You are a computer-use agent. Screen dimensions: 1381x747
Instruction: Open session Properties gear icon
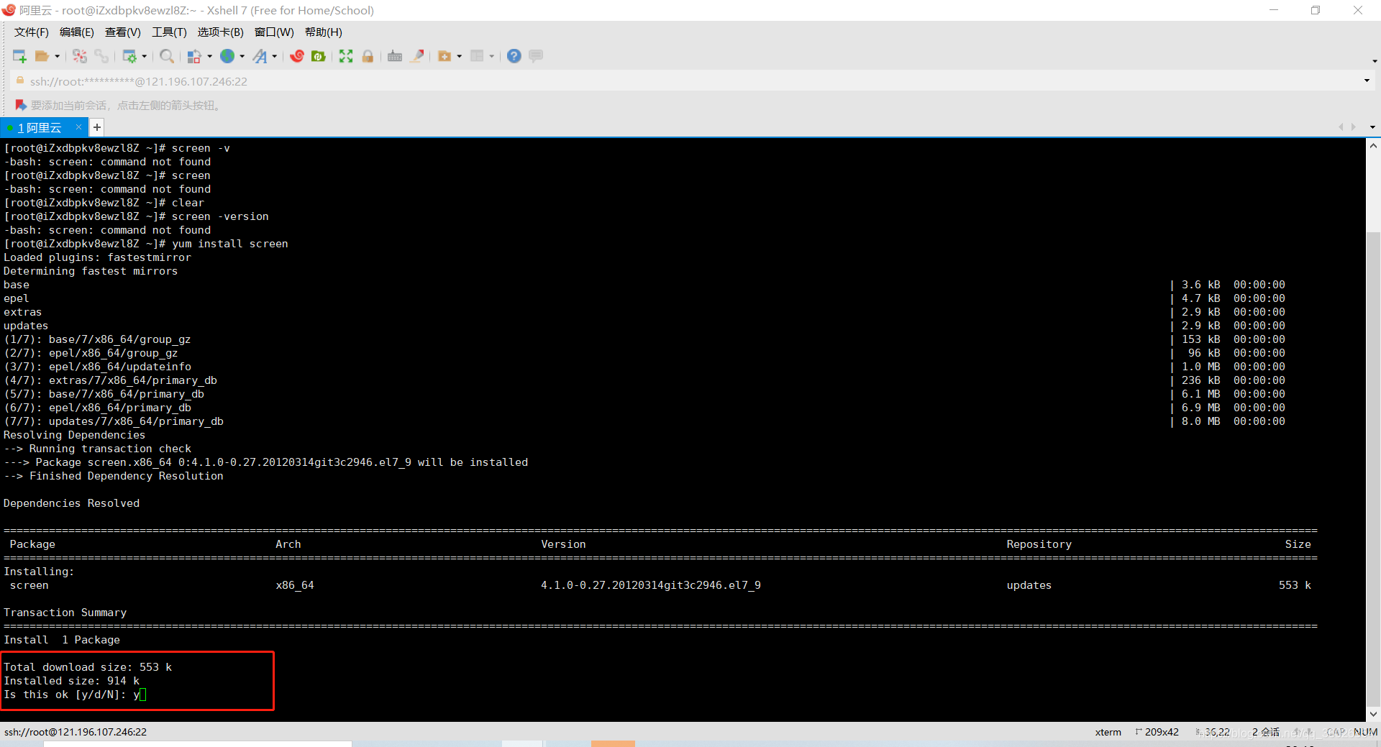click(x=129, y=56)
